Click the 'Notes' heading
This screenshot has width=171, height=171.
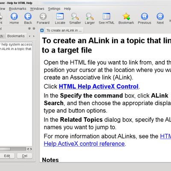pos(50,160)
